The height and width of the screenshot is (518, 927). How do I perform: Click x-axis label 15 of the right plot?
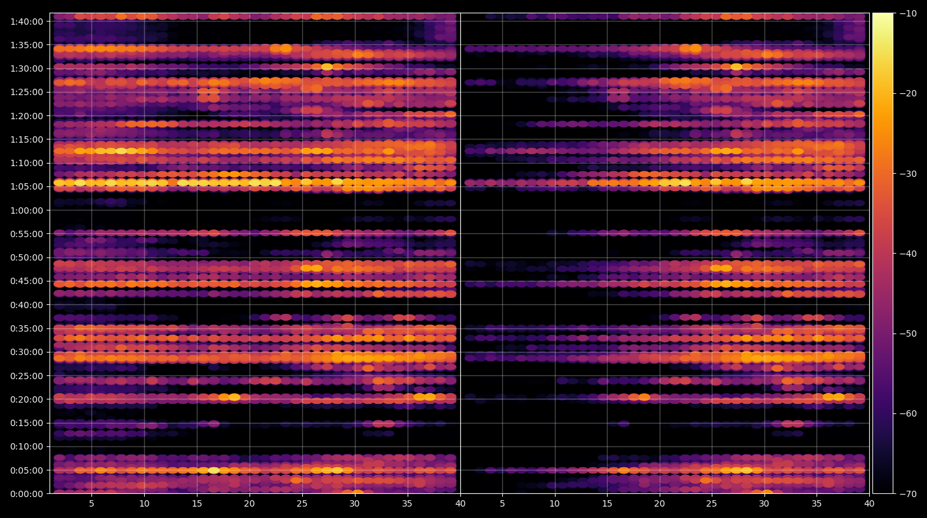click(607, 504)
